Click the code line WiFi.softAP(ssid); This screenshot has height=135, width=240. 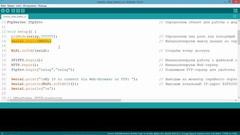(30, 51)
